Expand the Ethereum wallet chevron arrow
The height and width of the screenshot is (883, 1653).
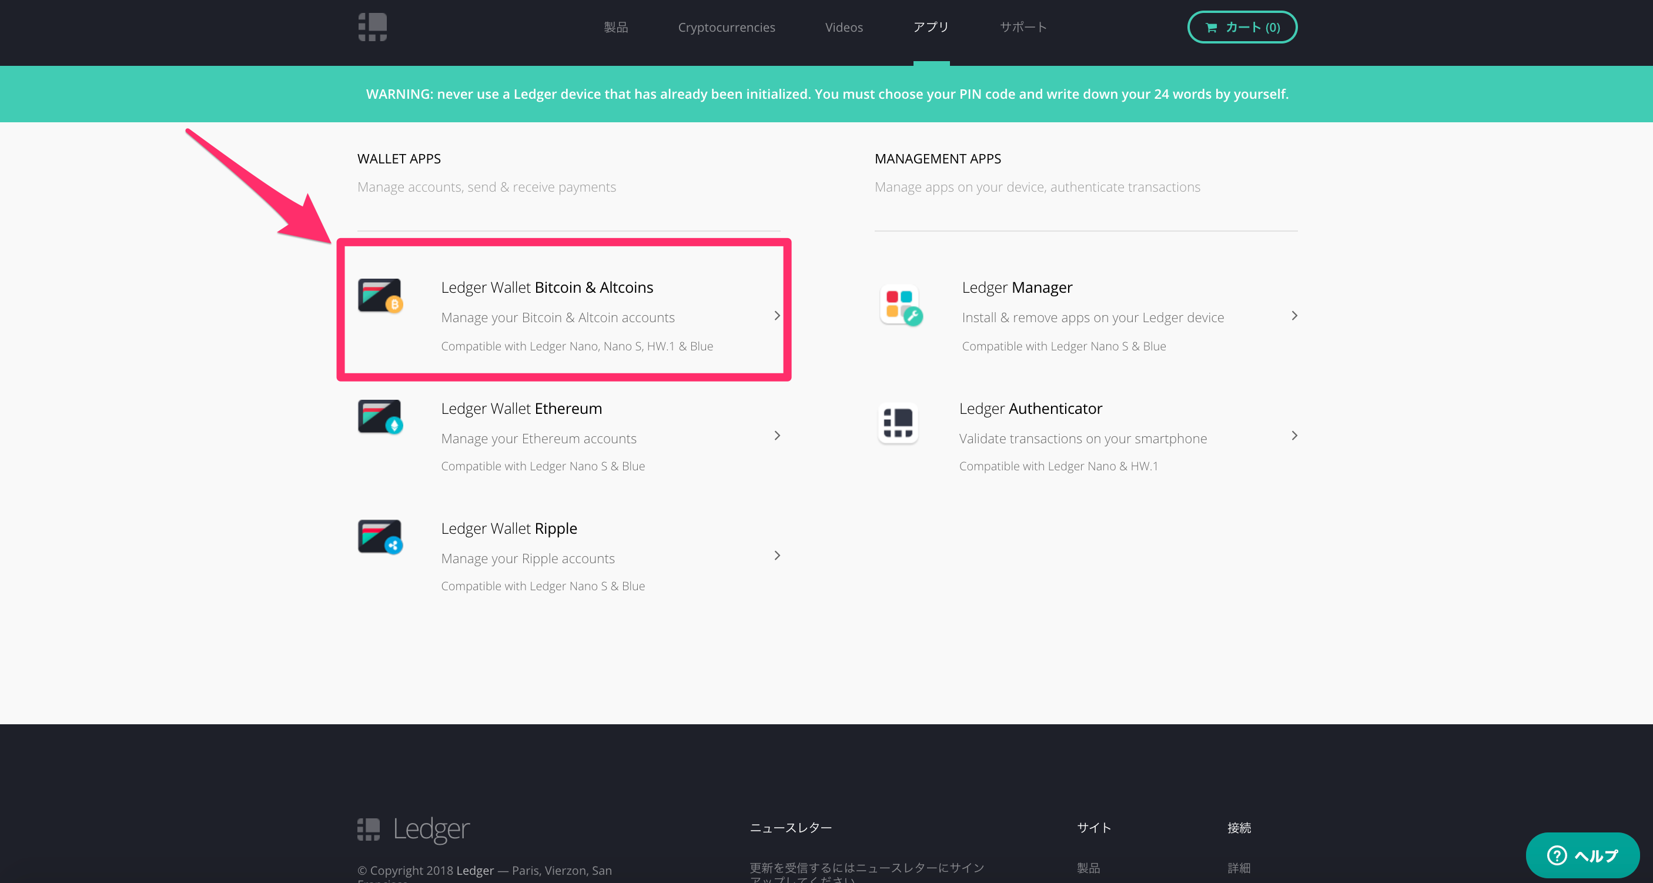pos(777,436)
